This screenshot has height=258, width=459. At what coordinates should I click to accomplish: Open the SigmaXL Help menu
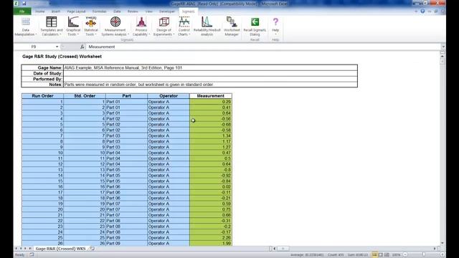click(x=275, y=26)
